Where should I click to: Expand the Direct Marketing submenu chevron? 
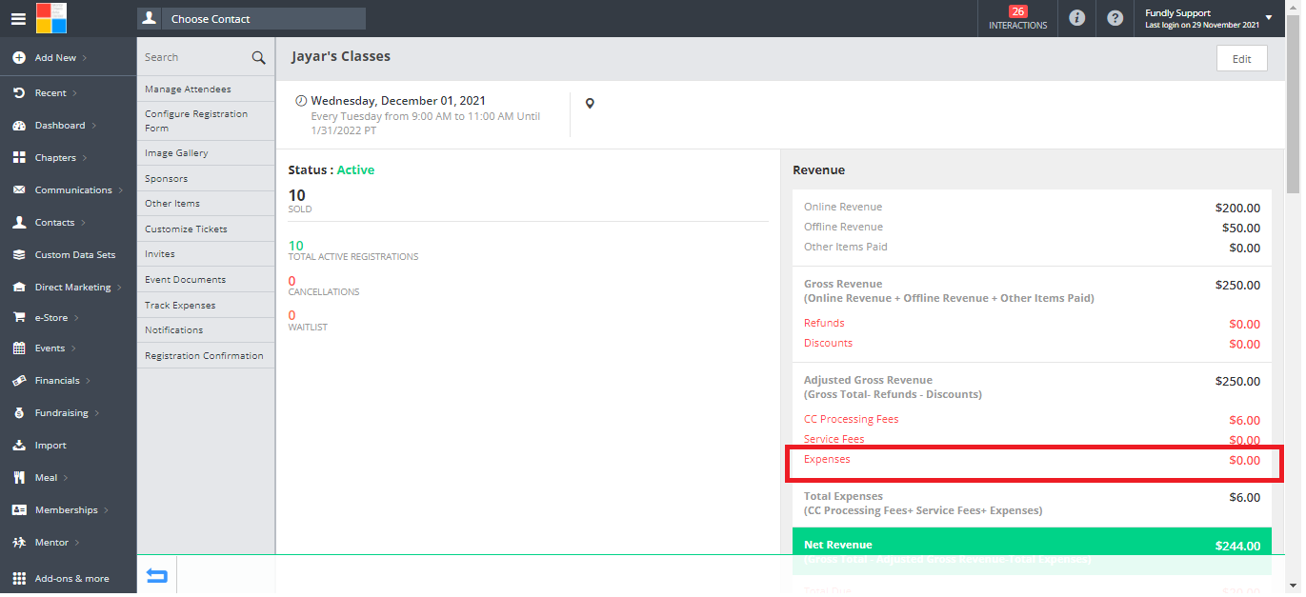click(119, 288)
